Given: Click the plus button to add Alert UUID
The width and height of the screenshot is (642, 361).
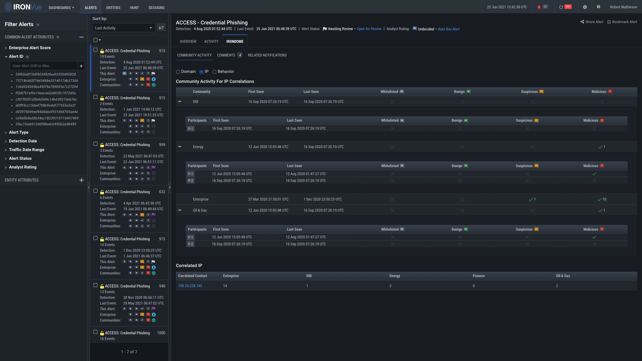Looking at the screenshot, I should [x=81, y=66].
